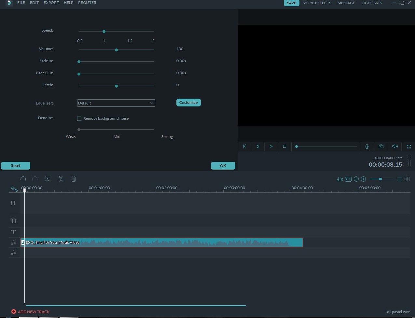Open the HELP menu

68,3
